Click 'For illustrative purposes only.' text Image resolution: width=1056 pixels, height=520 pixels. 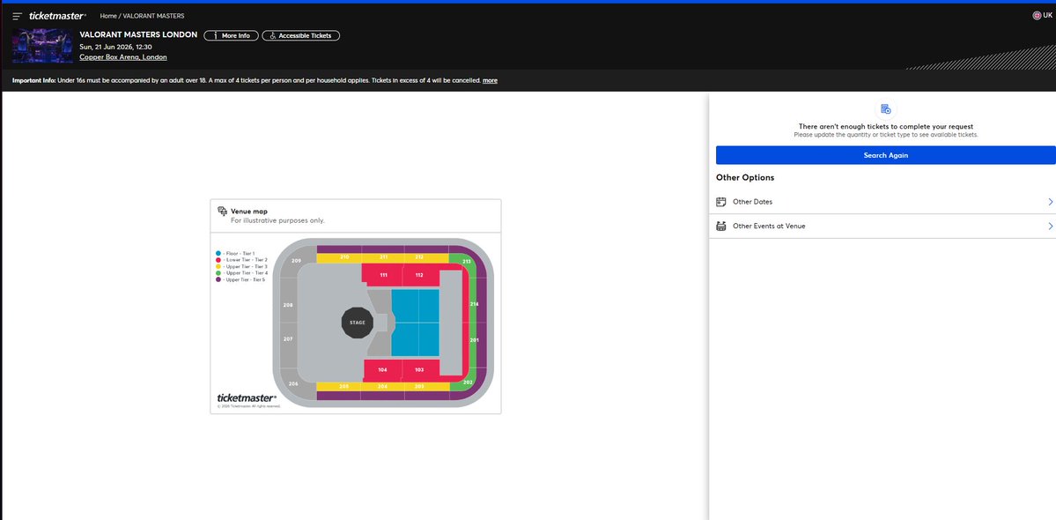[x=277, y=220]
